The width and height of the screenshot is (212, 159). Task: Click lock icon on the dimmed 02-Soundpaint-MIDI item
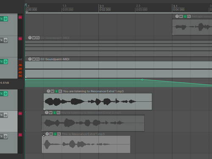(30, 38)
